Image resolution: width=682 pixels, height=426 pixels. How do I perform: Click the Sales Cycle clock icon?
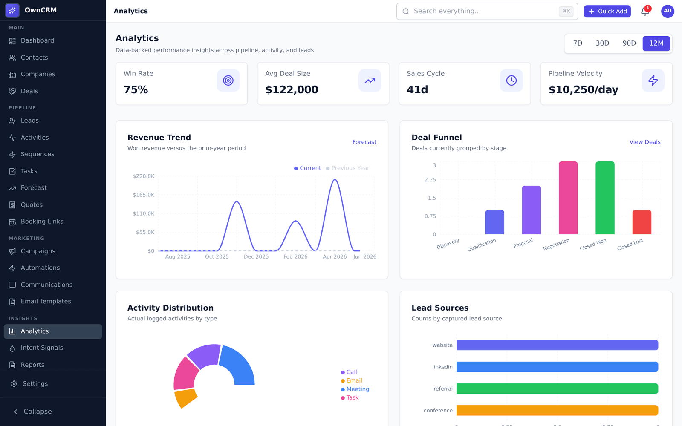(x=511, y=81)
